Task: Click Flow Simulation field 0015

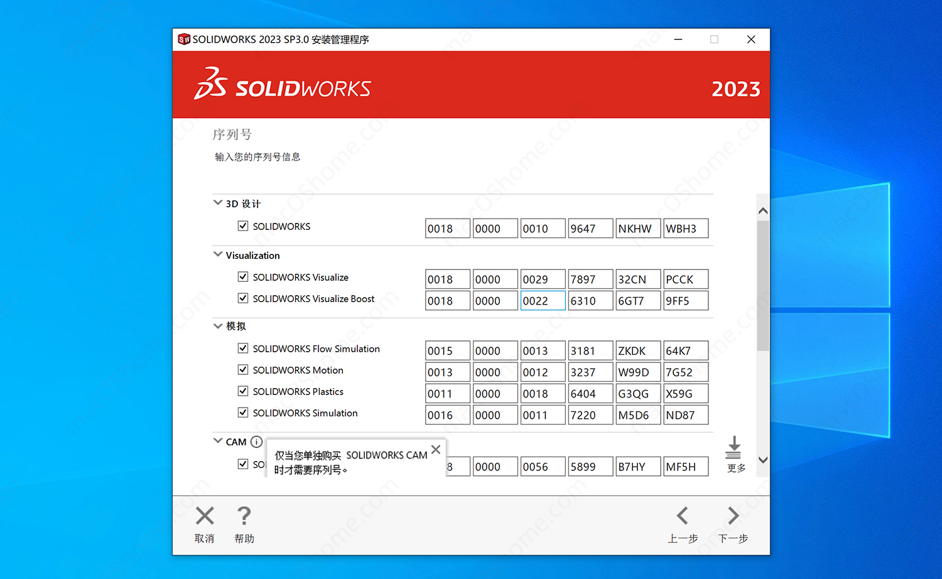Action: click(x=448, y=350)
